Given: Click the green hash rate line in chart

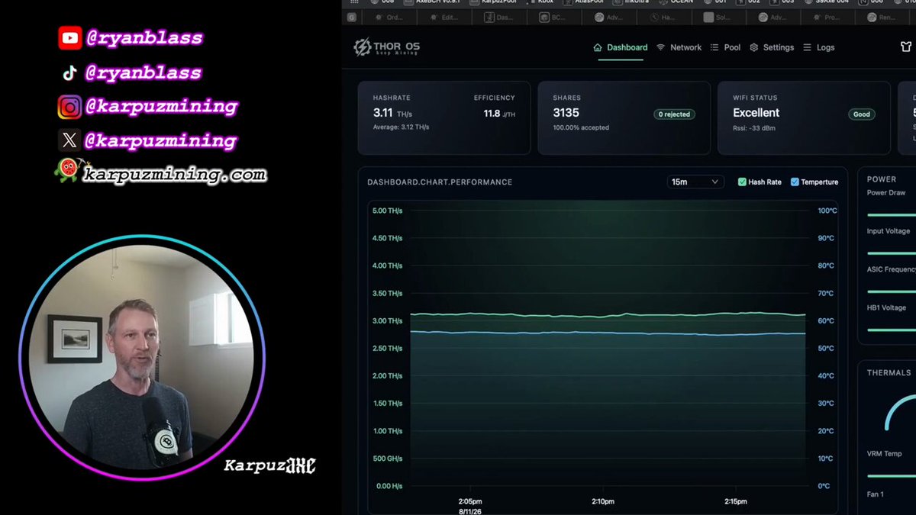Looking at the screenshot, I should pos(608,314).
